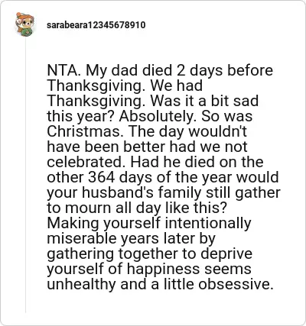Collapse the comment via the thread line
306x326 pixels.
[25, 176]
